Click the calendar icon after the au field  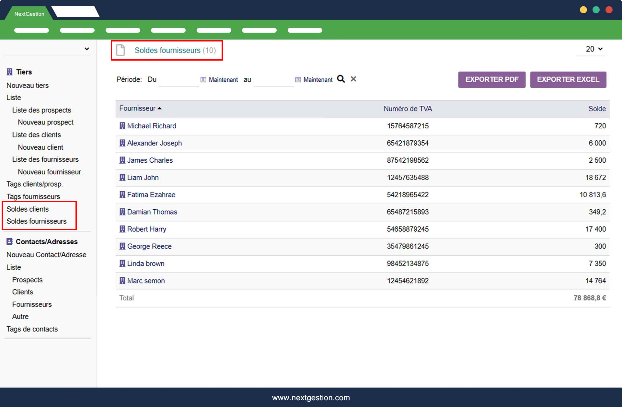(x=298, y=80)
